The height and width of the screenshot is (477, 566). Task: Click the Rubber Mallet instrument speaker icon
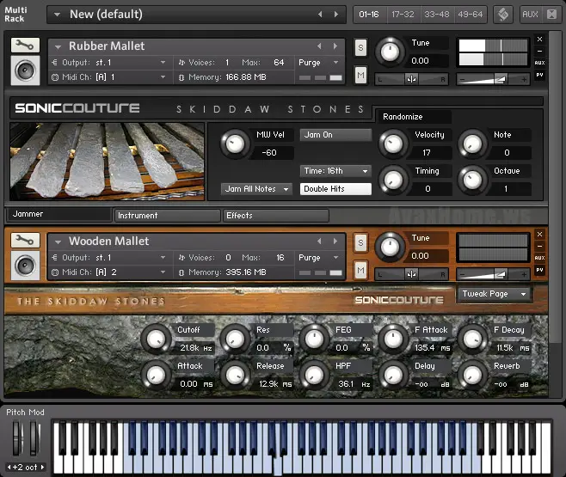point(25,70)
